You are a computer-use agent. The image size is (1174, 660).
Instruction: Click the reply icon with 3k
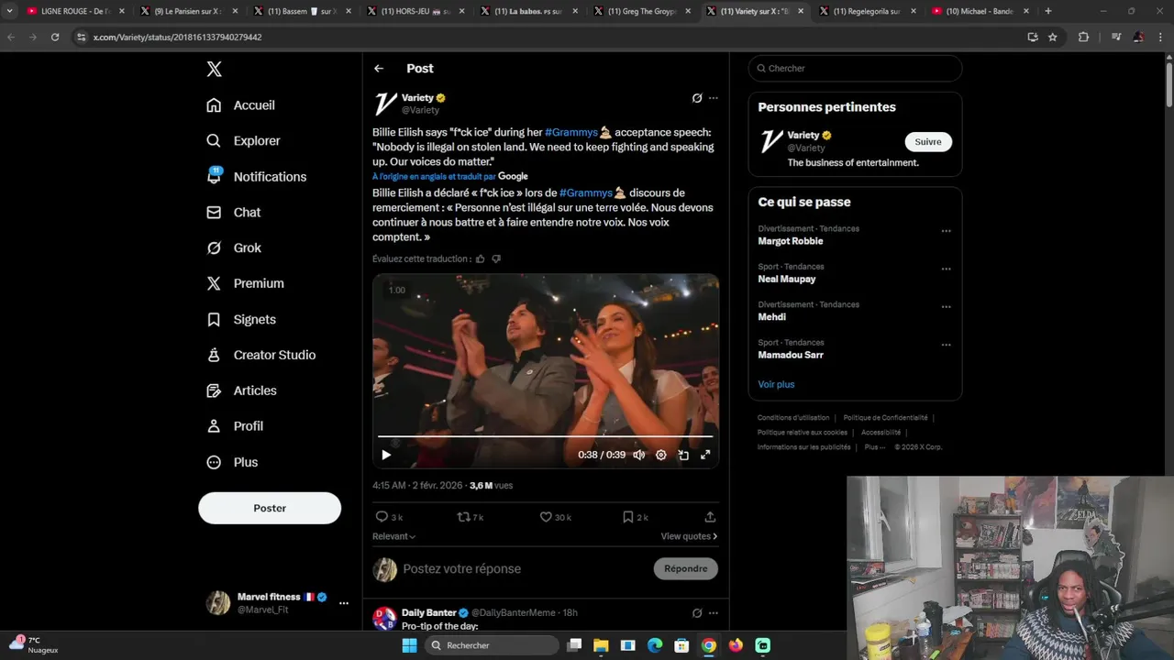389,517
